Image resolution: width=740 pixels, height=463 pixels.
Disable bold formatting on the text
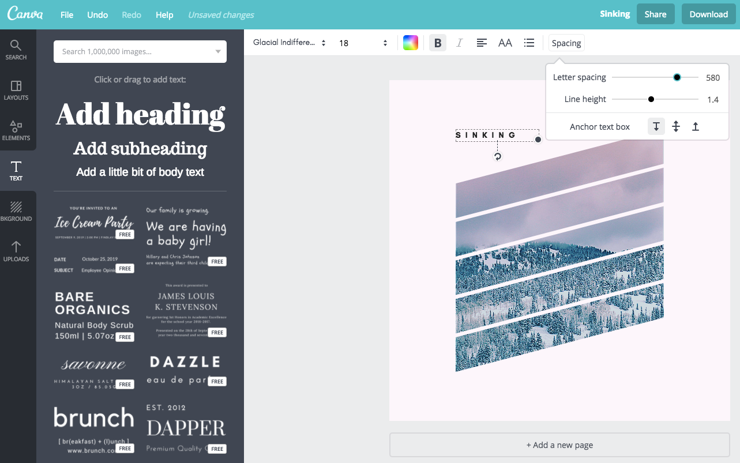tap(437, 43)
